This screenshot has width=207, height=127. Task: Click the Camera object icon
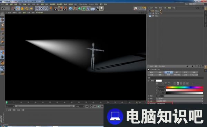coord(97,9)
